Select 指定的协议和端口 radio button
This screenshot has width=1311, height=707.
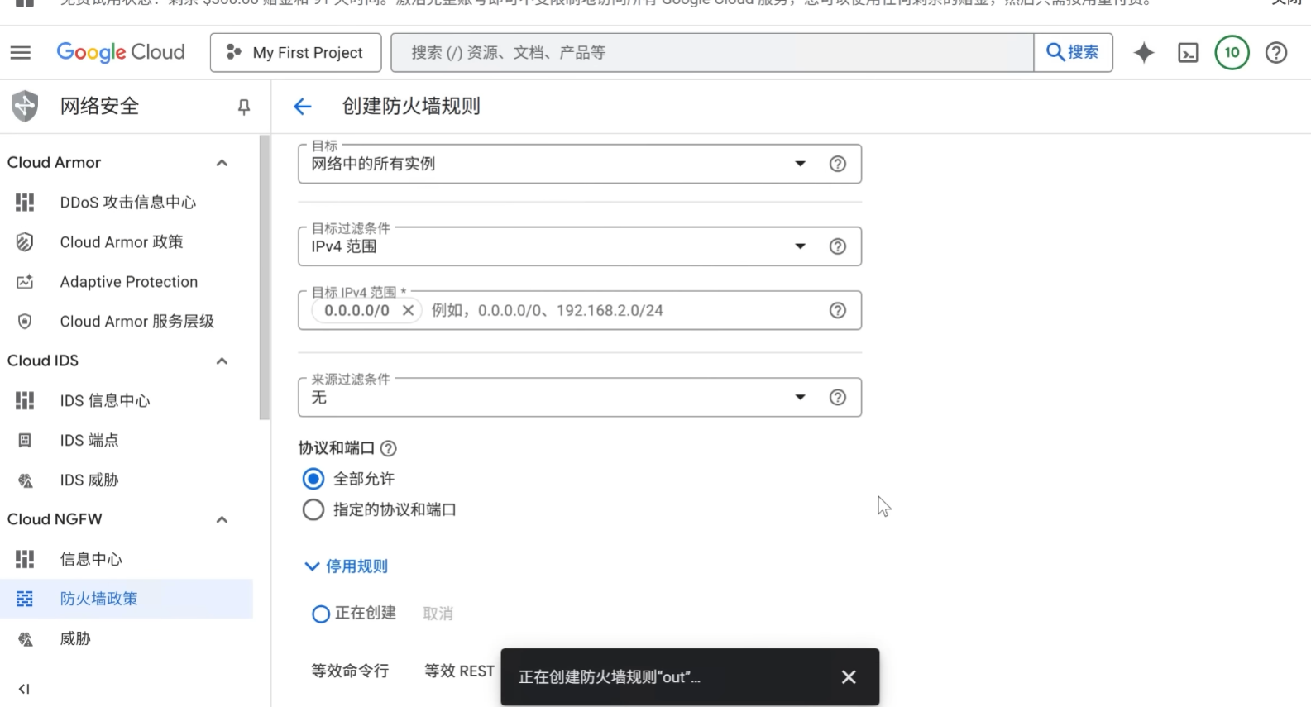[x=313, y=509]
